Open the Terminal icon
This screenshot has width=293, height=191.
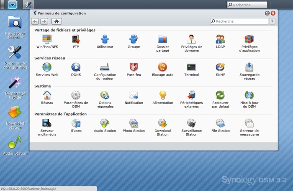pos(192,69)
